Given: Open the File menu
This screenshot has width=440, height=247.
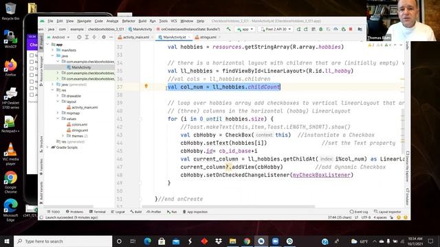Looking at the screenshot, I should click(x=50, y=21).
